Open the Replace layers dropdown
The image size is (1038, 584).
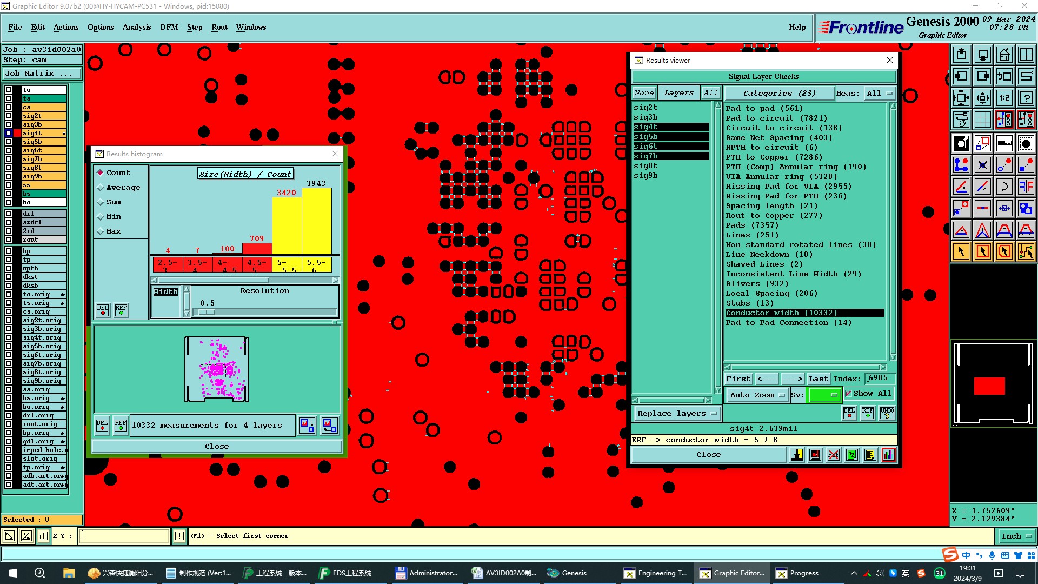click(677, 413)
